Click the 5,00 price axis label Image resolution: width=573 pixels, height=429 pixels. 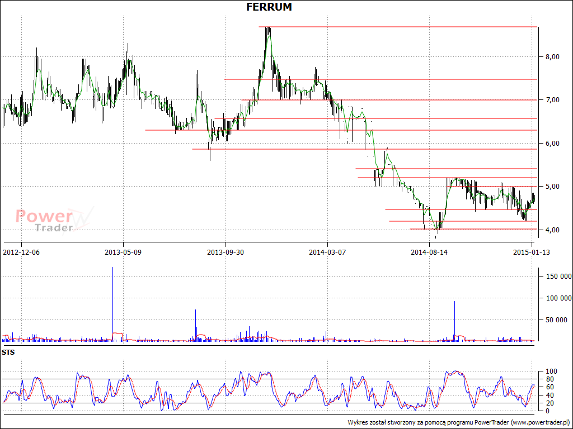pyautogui.click(x=551, y=187)
